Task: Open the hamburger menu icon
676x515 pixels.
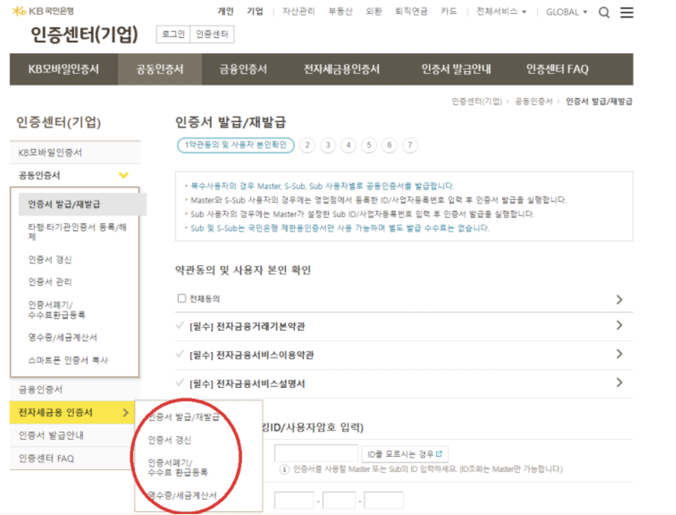Action: [626, 12]
